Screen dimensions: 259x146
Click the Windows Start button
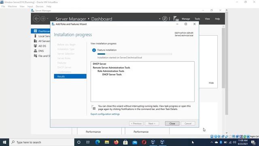point(4,142)
